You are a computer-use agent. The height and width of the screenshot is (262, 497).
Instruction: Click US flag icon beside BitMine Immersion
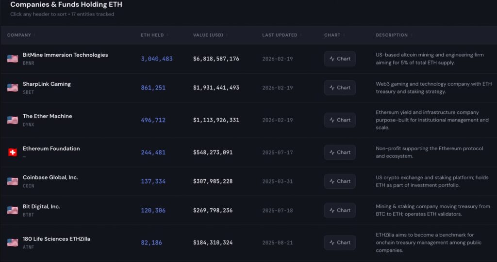coord(13,59)
